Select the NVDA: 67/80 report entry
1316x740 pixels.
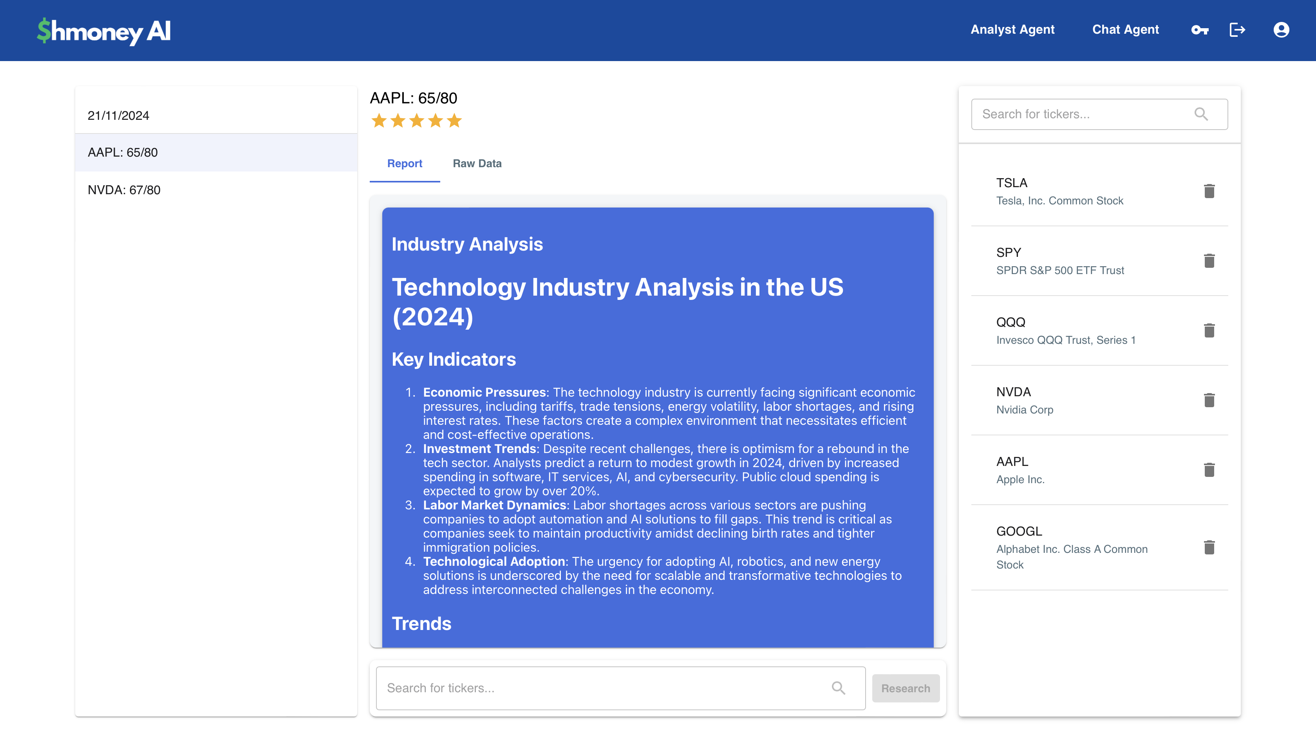point(124,190)
